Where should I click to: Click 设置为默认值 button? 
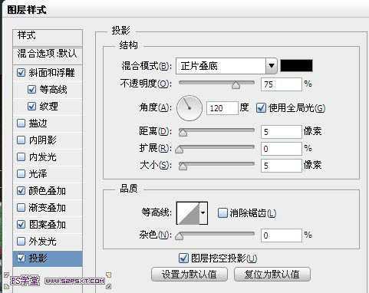click(x=189, y=275)
